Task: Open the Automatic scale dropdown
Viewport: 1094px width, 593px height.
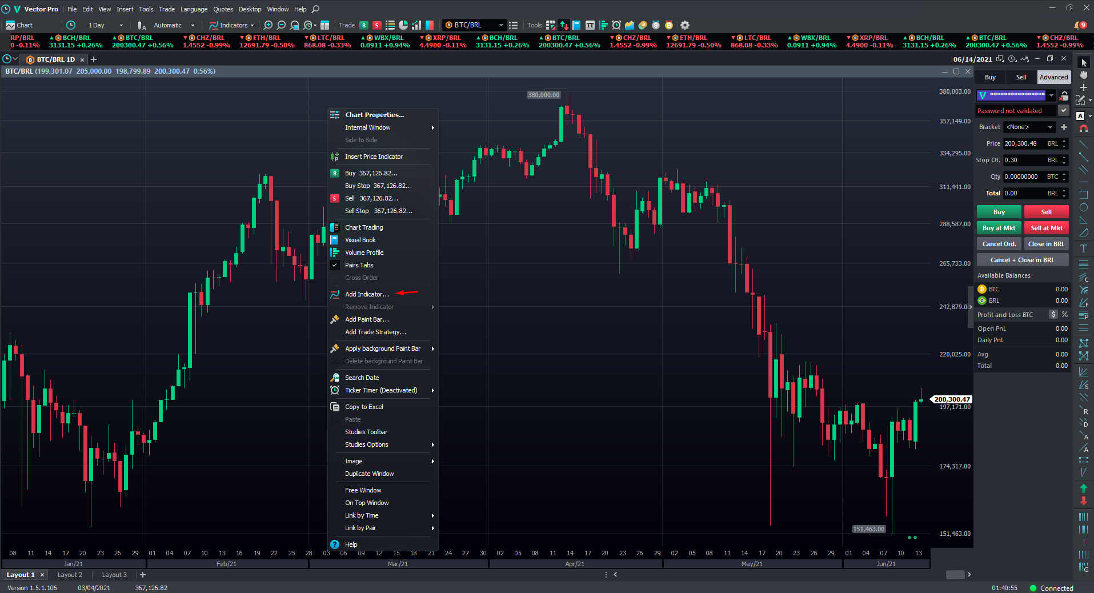Action: pos(193,25)
